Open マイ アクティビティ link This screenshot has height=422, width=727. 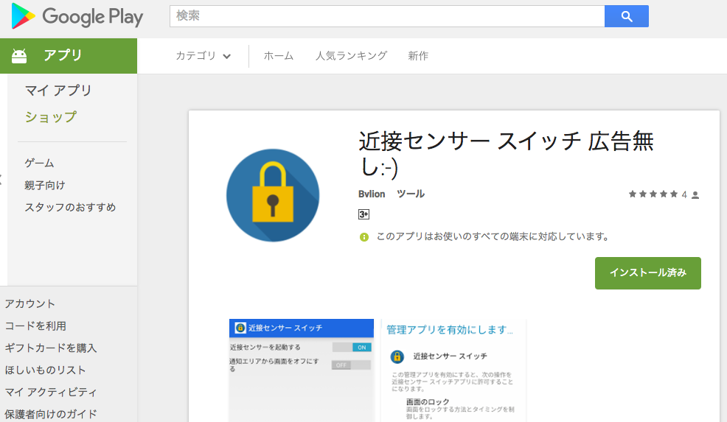pos(51,392)
